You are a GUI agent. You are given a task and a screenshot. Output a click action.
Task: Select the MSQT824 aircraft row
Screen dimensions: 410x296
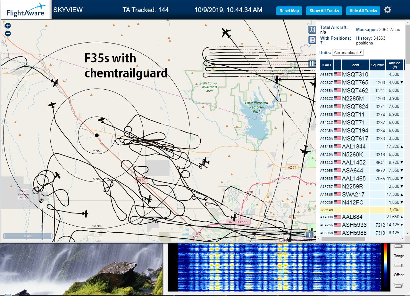point(362,106)
